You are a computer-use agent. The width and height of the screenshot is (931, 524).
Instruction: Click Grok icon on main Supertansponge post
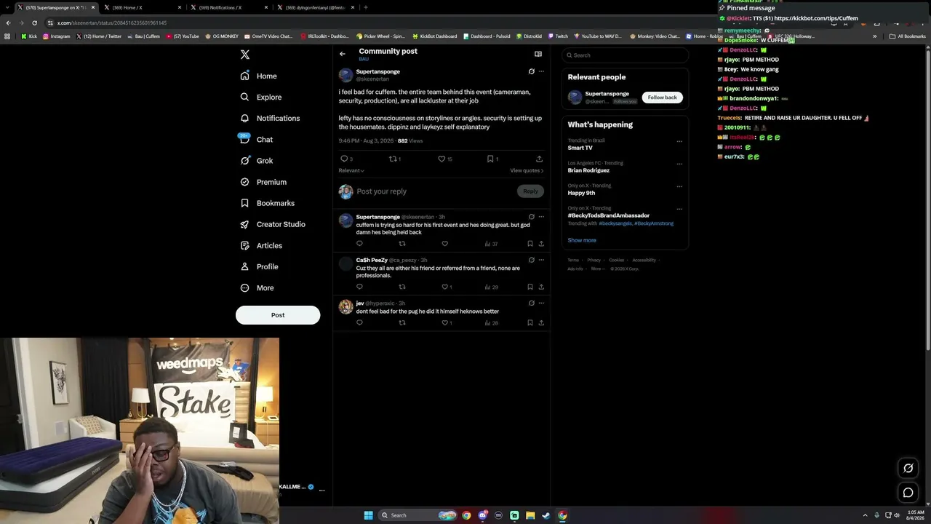[x=531, y=71]
